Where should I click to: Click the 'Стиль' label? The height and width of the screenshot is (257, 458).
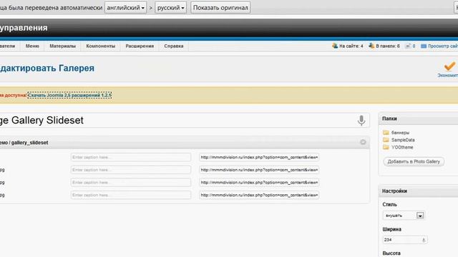tap(389, 205)
